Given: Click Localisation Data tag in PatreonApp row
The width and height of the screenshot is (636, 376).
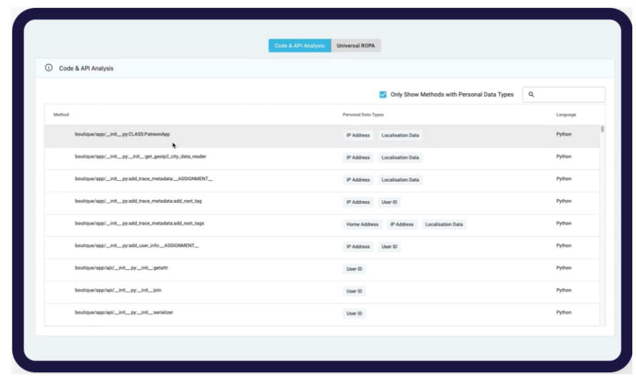Looking at the screenshot, I should (x=400, y=135).
